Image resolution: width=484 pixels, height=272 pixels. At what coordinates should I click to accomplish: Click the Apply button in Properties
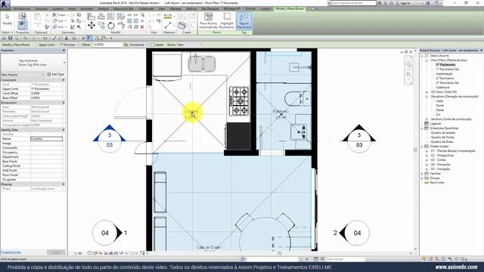[56, 252]
